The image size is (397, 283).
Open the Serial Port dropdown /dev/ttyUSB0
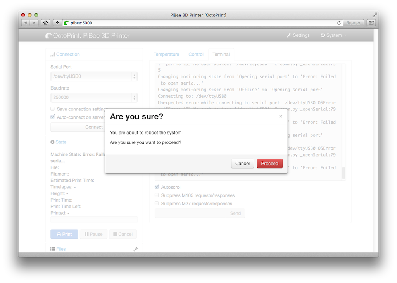(x=94, y=76)
